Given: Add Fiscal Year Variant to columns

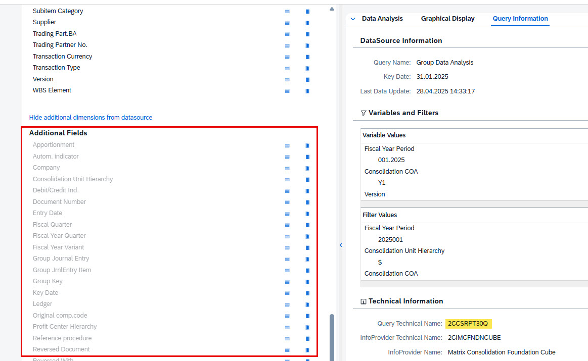Looking at the screenshot, I should [x=307, y=248].
